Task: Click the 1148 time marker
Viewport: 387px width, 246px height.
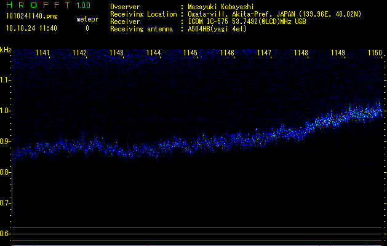Action: (301, 54)
